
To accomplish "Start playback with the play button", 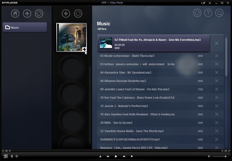I will point(116,156).
